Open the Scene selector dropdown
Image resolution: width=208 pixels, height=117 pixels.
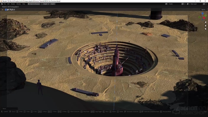pos(167,4)
